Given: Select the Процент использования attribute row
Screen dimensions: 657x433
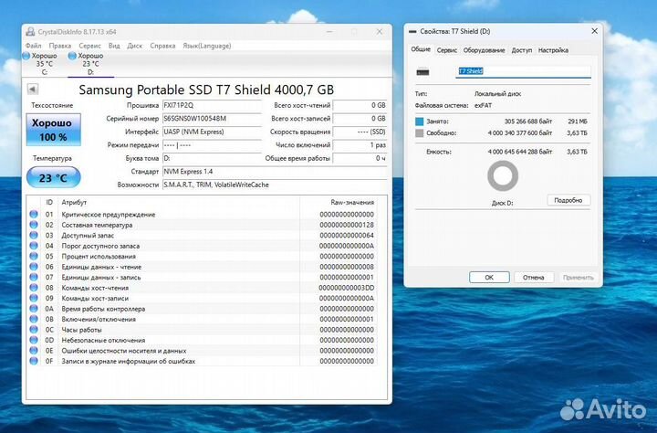Looking at the screenshot, I should (203, 257).
